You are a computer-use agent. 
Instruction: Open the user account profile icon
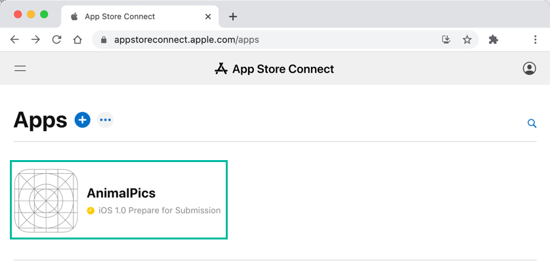(x=529, y=68)
